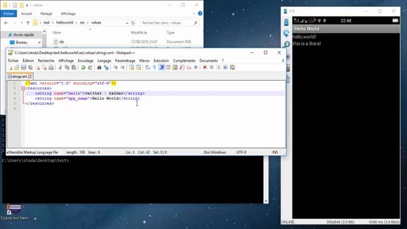The width and height of the screenshot is (407, 229).
Task: Click the Close document toolbar icon
Action: (38, 67)
